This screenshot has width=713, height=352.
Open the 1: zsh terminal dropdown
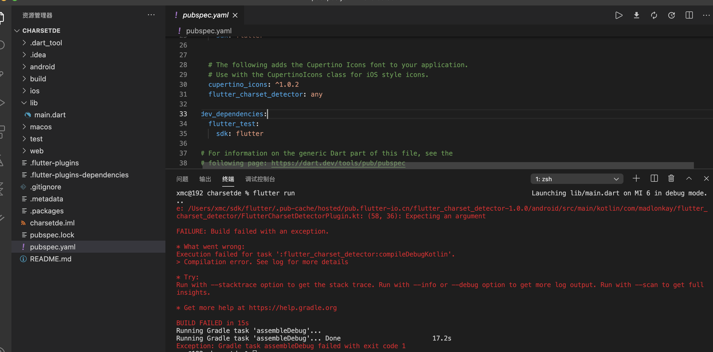pyautogui.click(x=617, y=179)
